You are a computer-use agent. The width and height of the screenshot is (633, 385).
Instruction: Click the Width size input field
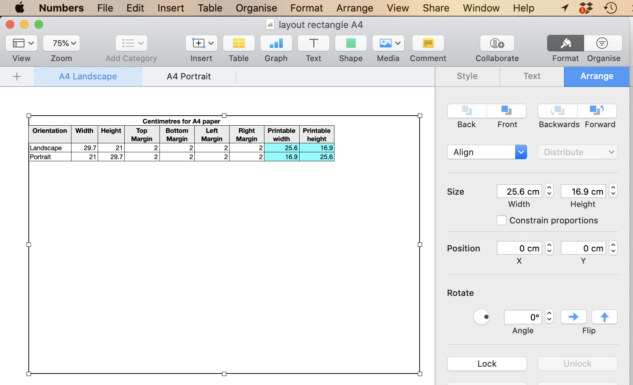(x=519, y=191)
